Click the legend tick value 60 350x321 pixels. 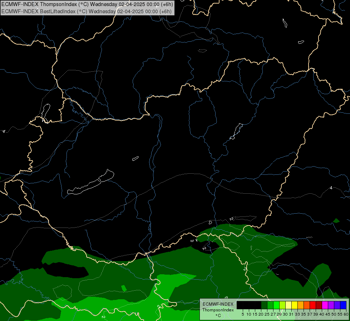tap(346, 314)
